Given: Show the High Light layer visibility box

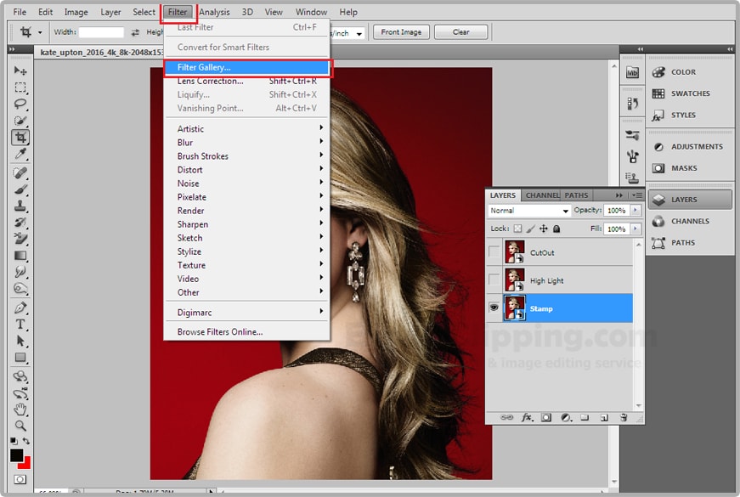Looking at the screenshot, I should click(x=494, y=280).
